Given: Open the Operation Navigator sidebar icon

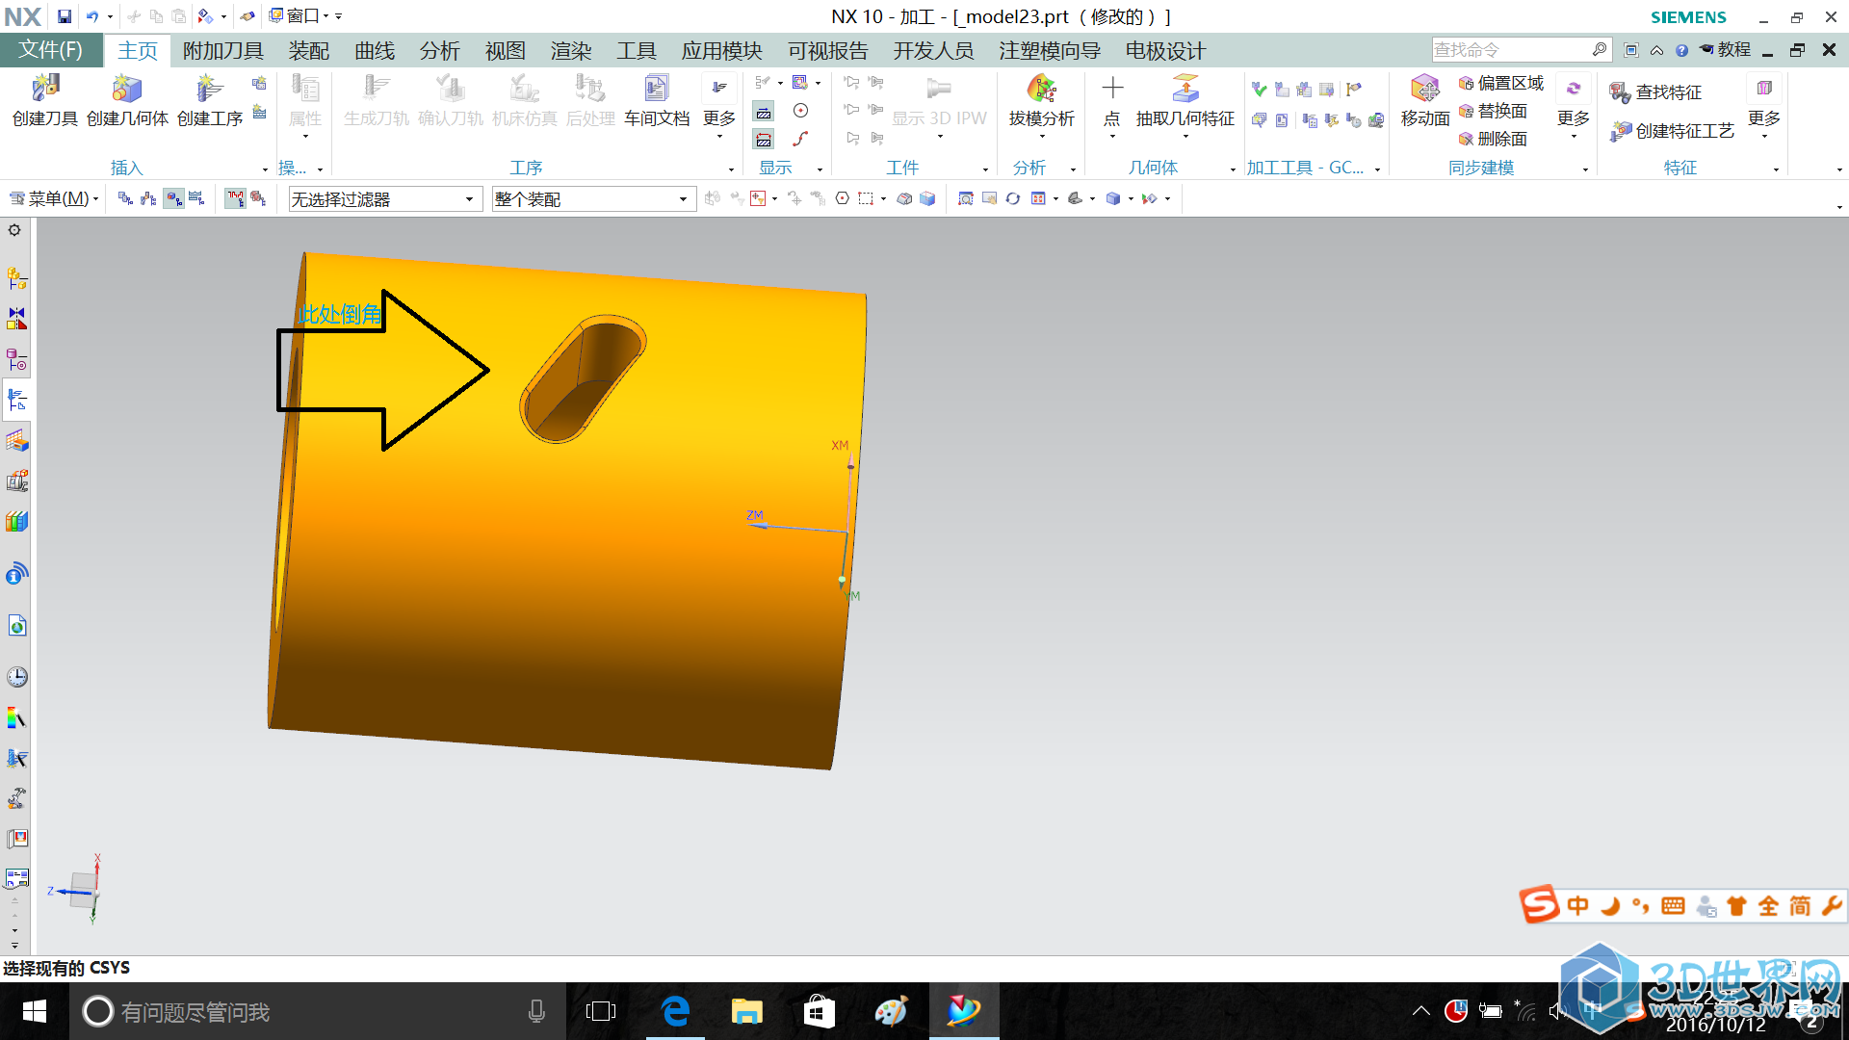Looking at the screenshot, I should [17, 400].
